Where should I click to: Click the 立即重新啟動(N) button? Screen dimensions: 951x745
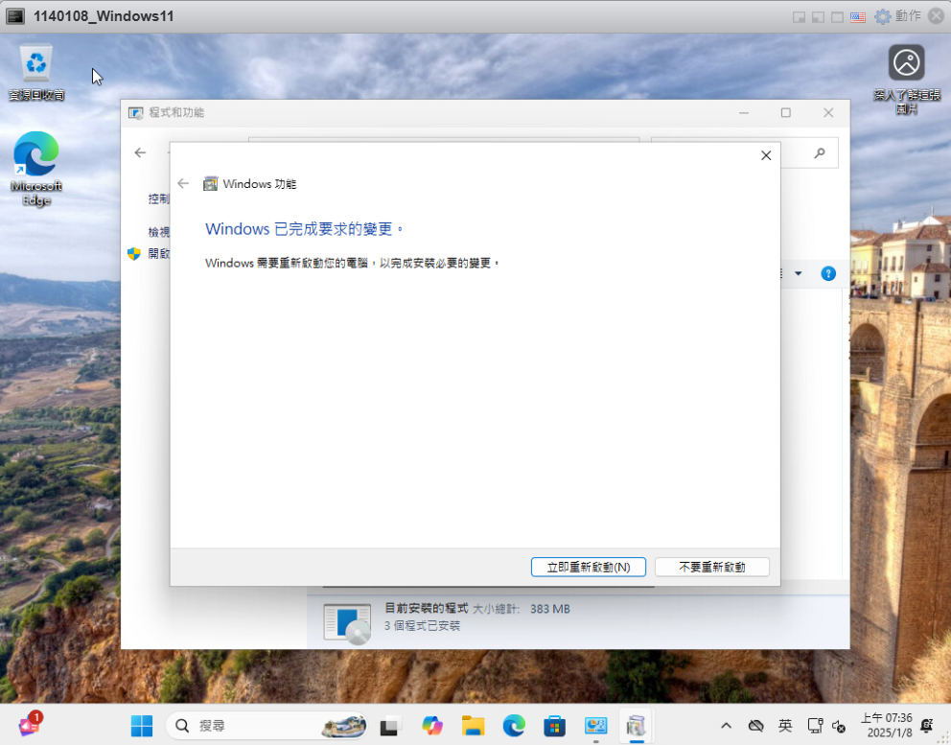click(589, 568)
